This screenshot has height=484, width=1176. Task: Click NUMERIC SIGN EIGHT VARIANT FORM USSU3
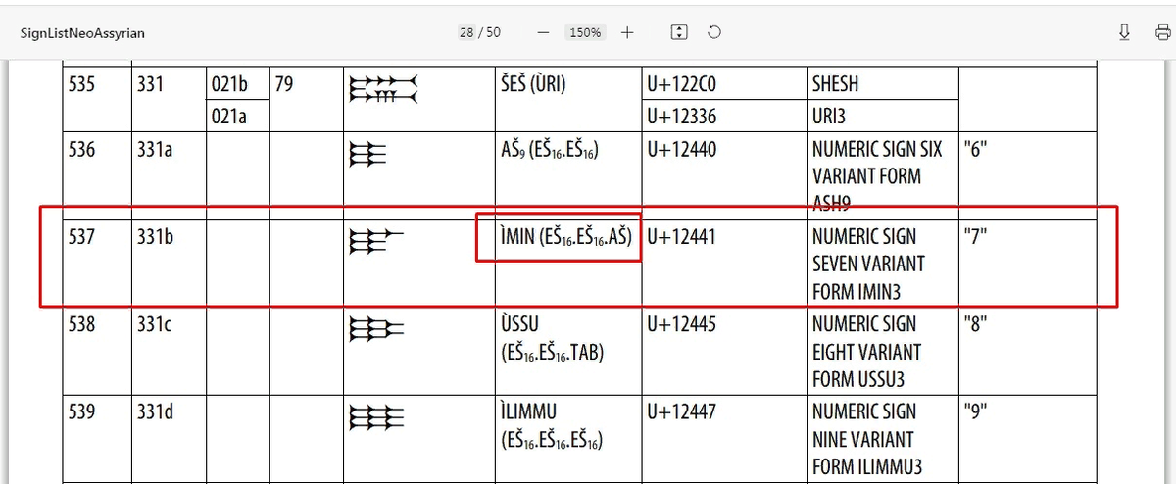(x=867, y=352)
